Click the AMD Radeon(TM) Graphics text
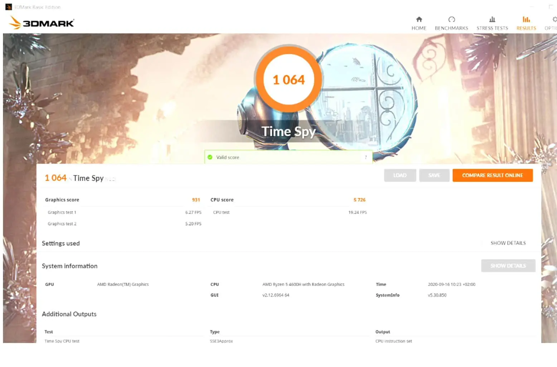Image resolution: width=557 pixels, height=367 pixels. [x=123, y=284]
